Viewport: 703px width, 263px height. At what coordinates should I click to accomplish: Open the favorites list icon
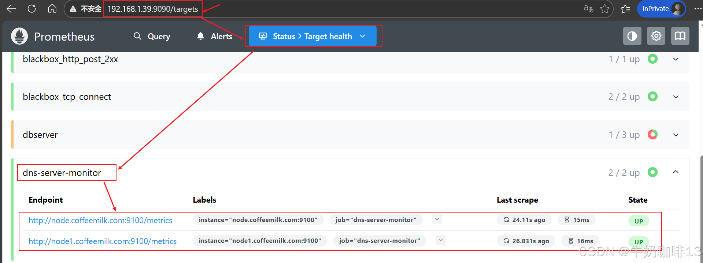(625, 9)
